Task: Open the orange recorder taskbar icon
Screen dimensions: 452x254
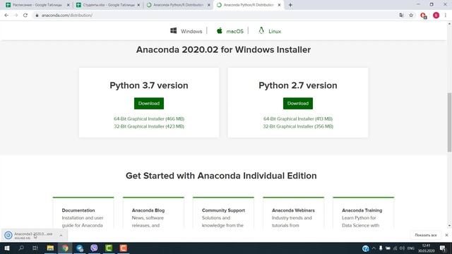Action: 124,248
